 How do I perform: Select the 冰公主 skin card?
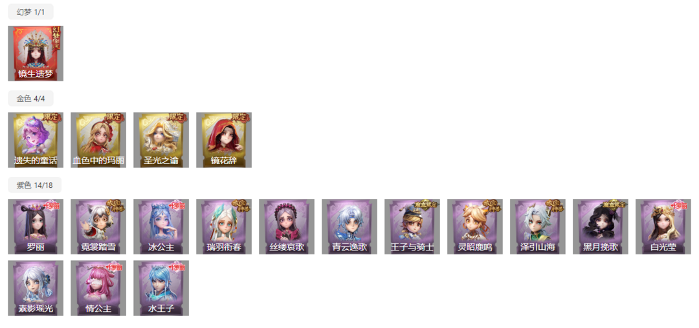[161, 227]
